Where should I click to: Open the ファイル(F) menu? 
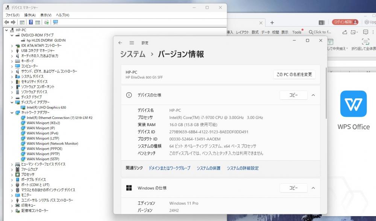click(x=12, y=15)
